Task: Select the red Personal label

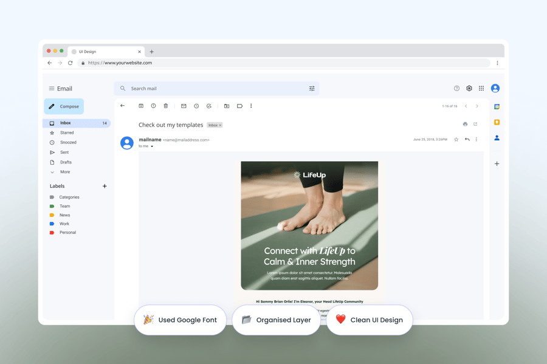Action: (x=67, y=233)
